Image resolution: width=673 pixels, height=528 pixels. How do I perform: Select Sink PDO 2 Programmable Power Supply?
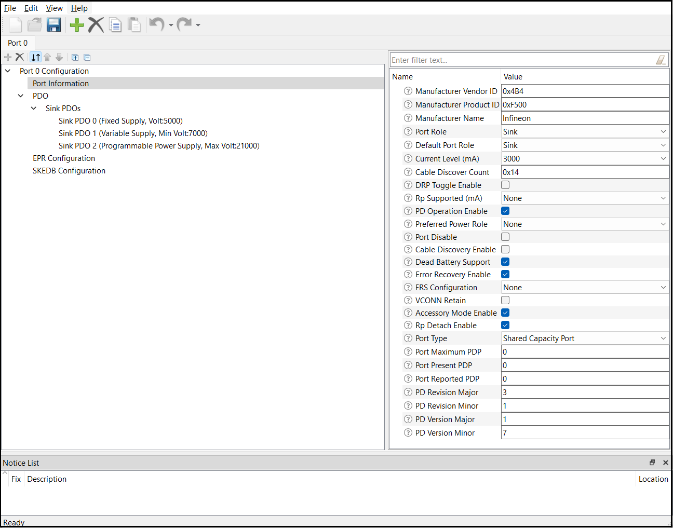159,145
